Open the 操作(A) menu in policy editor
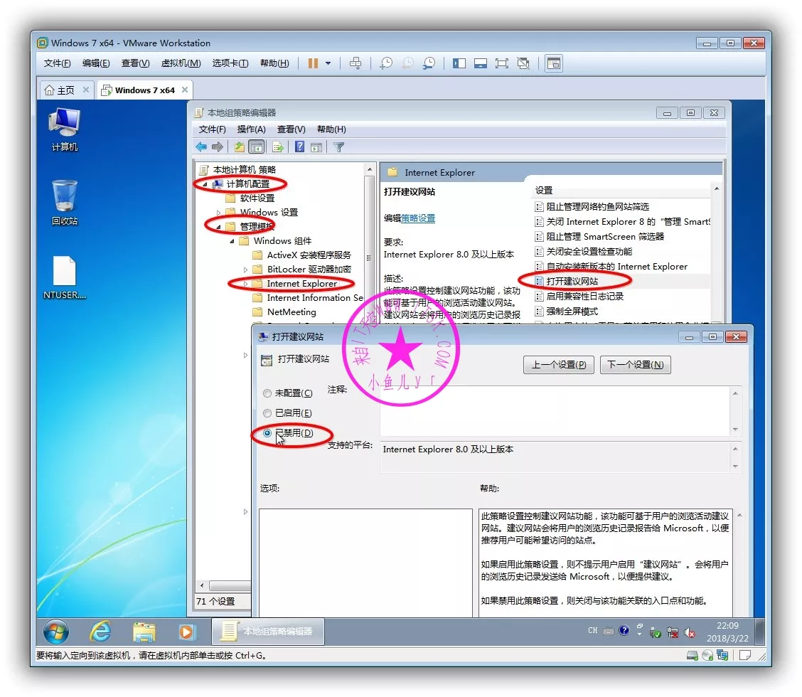The image size is (802, 697). tap(251, 129)
